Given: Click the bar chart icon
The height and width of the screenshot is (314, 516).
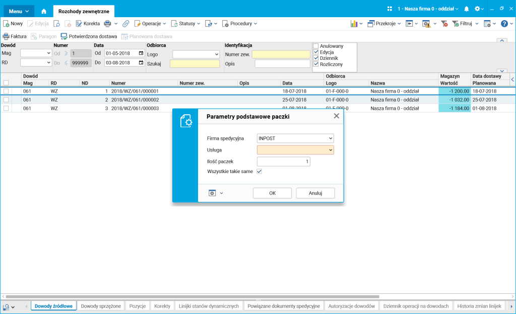Looking at the screenshot, I should click(x=354, y=24).
